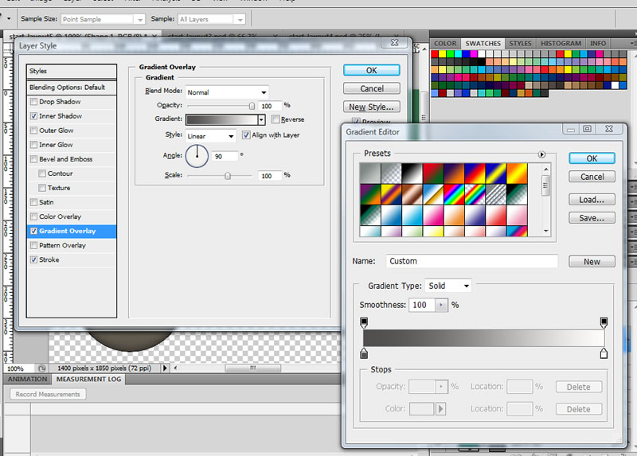Enable the Satin effect checkbox
637x456 pixels.
33,202
